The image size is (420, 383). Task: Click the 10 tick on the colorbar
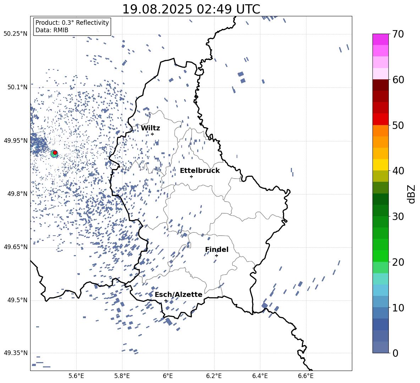pyautogui.click(x=398, y=308)
